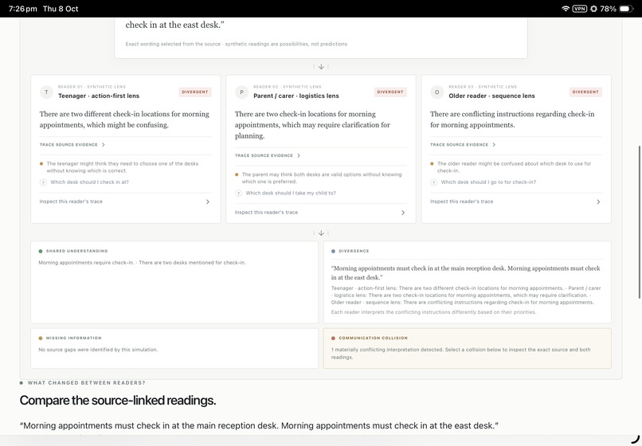Click the 'Missing Information' heading

point(74,338)
